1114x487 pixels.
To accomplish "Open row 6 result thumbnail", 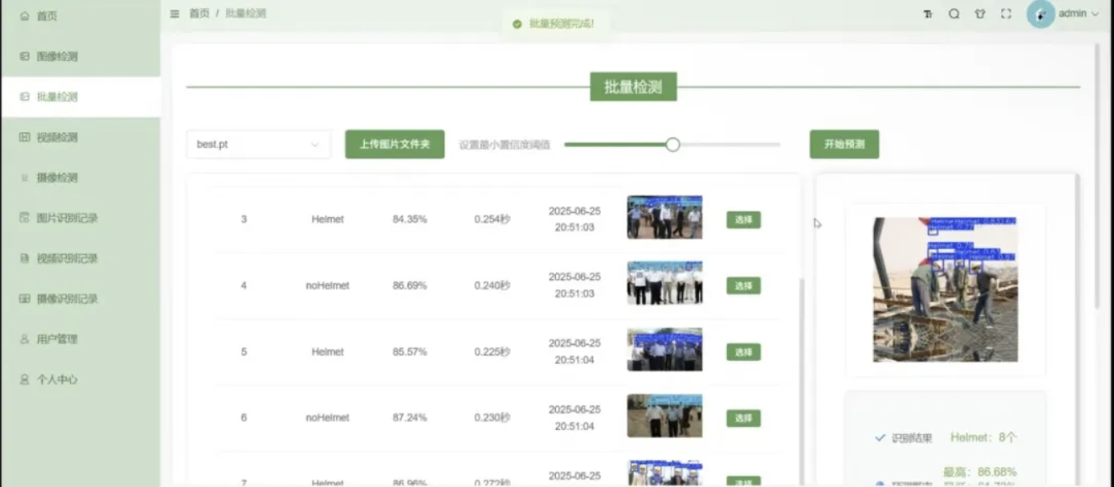I will coord(664,415).
